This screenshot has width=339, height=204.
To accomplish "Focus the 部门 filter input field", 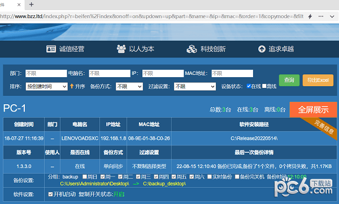I will click(x=46, y=73).
